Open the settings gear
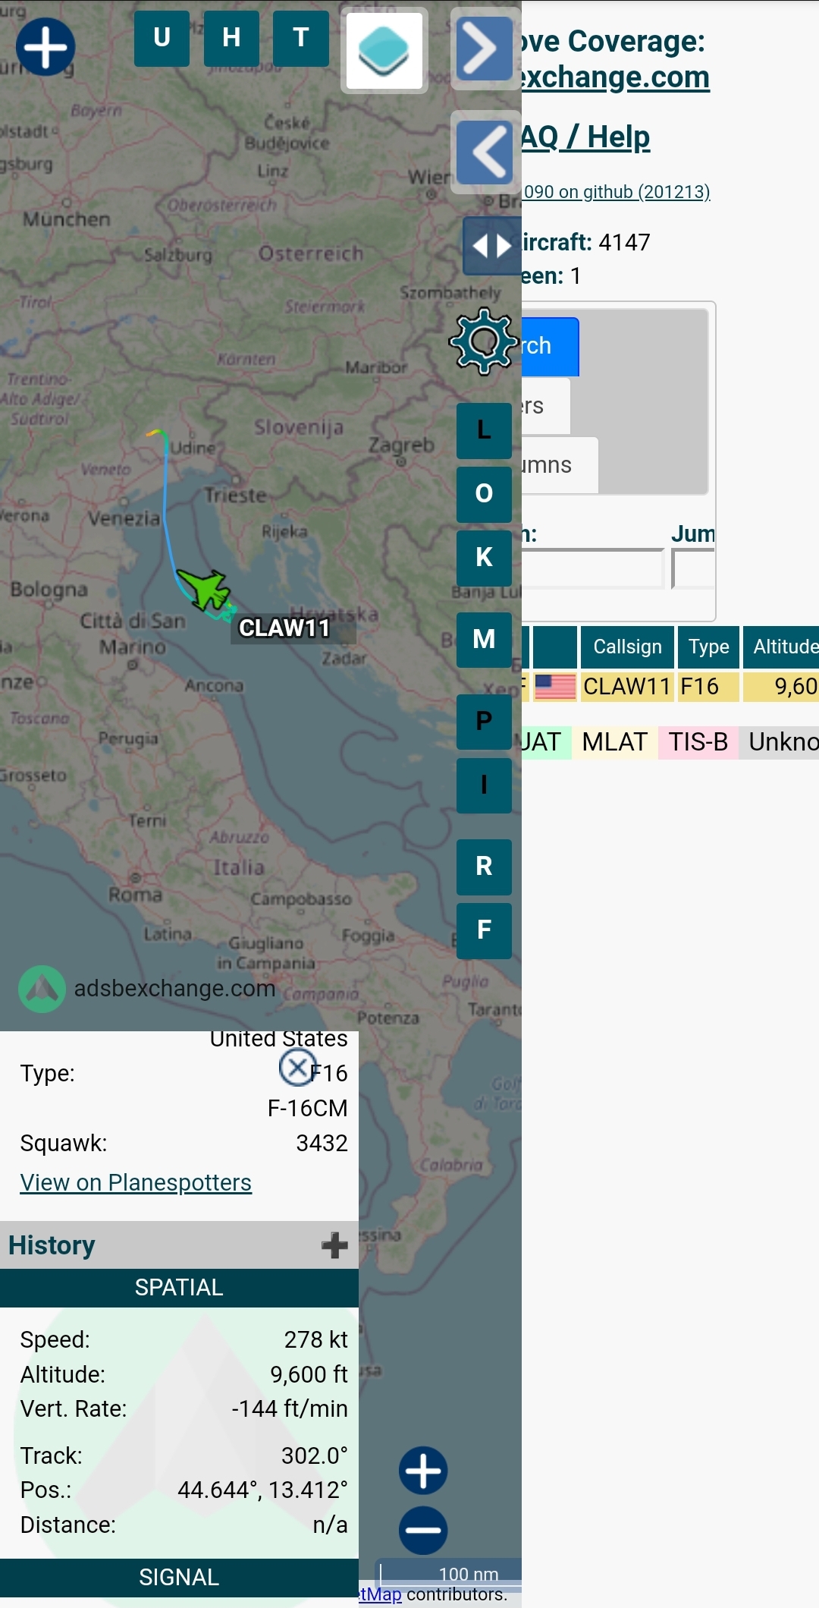The image size is (819, 1608). tap(484, 341)
